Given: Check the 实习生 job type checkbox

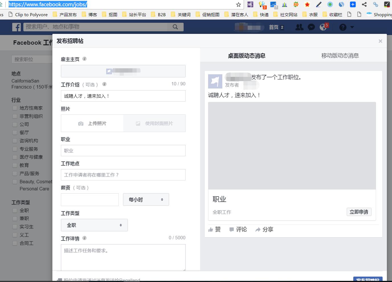Looking at the screenshot, I should click(x=15, y=227).
